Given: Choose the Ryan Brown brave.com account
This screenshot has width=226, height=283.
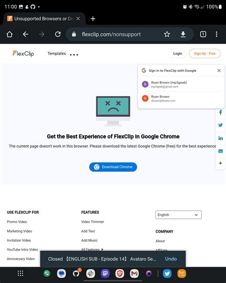Looking at the screenshot, I should tap(181, 99).
